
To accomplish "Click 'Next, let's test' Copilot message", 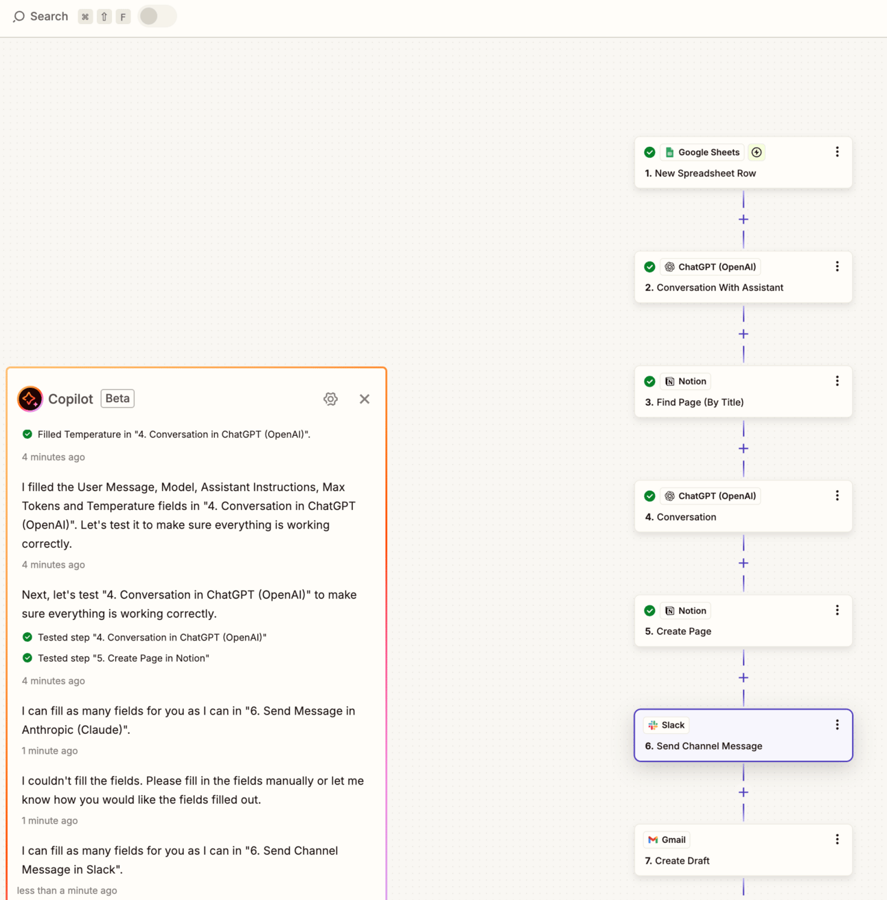I will (189, 604).
